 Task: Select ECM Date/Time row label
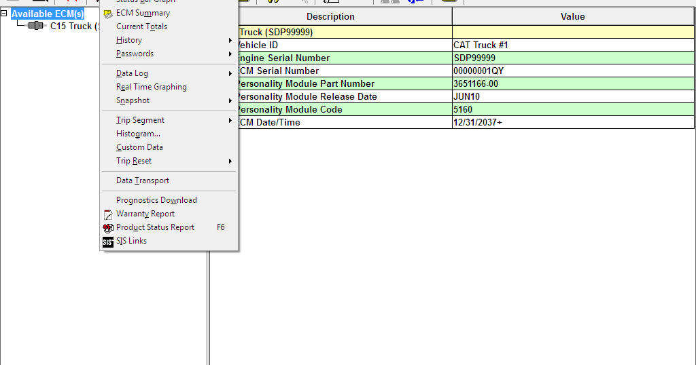(x=269, y=122)
